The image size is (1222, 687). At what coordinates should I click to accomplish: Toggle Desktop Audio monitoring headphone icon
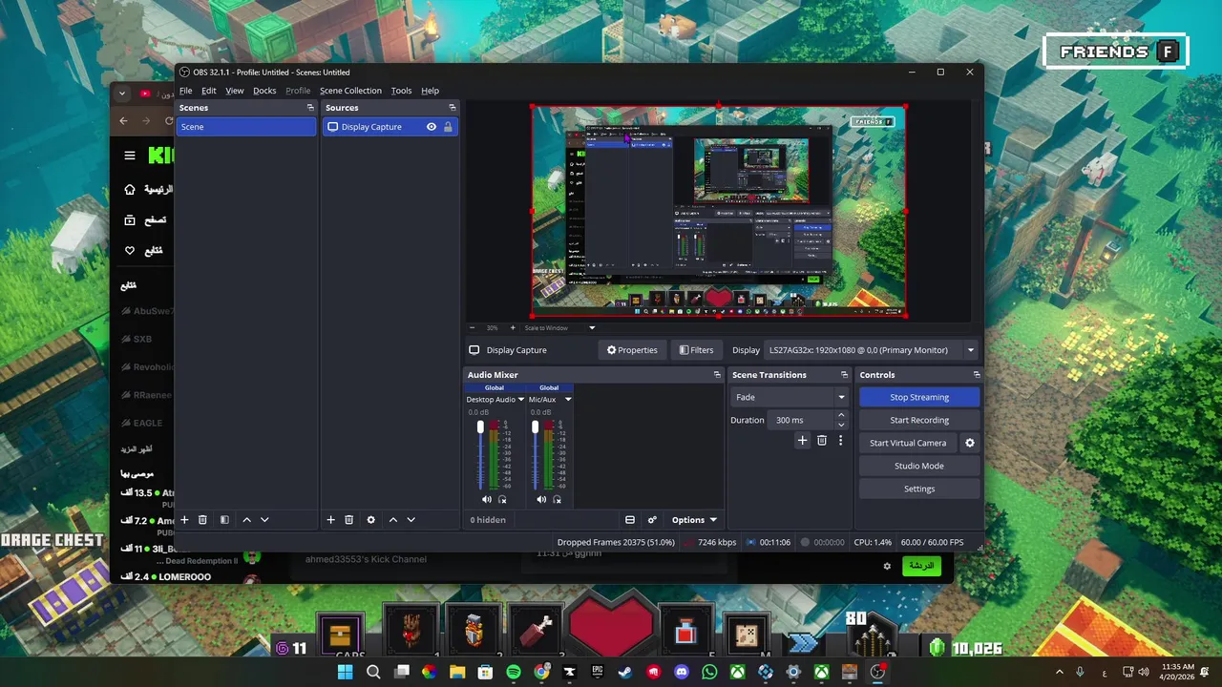coord(502,499)
